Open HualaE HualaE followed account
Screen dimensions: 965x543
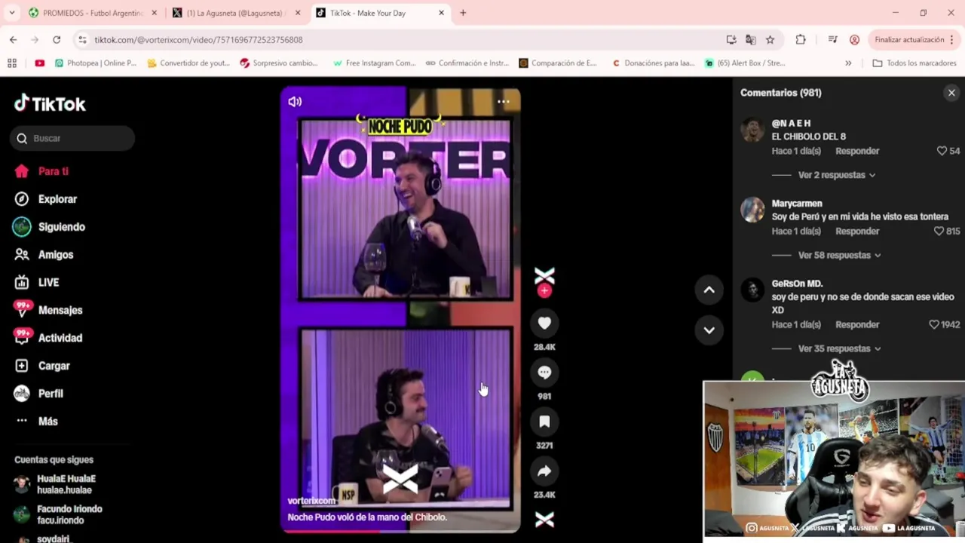point(56,484)
